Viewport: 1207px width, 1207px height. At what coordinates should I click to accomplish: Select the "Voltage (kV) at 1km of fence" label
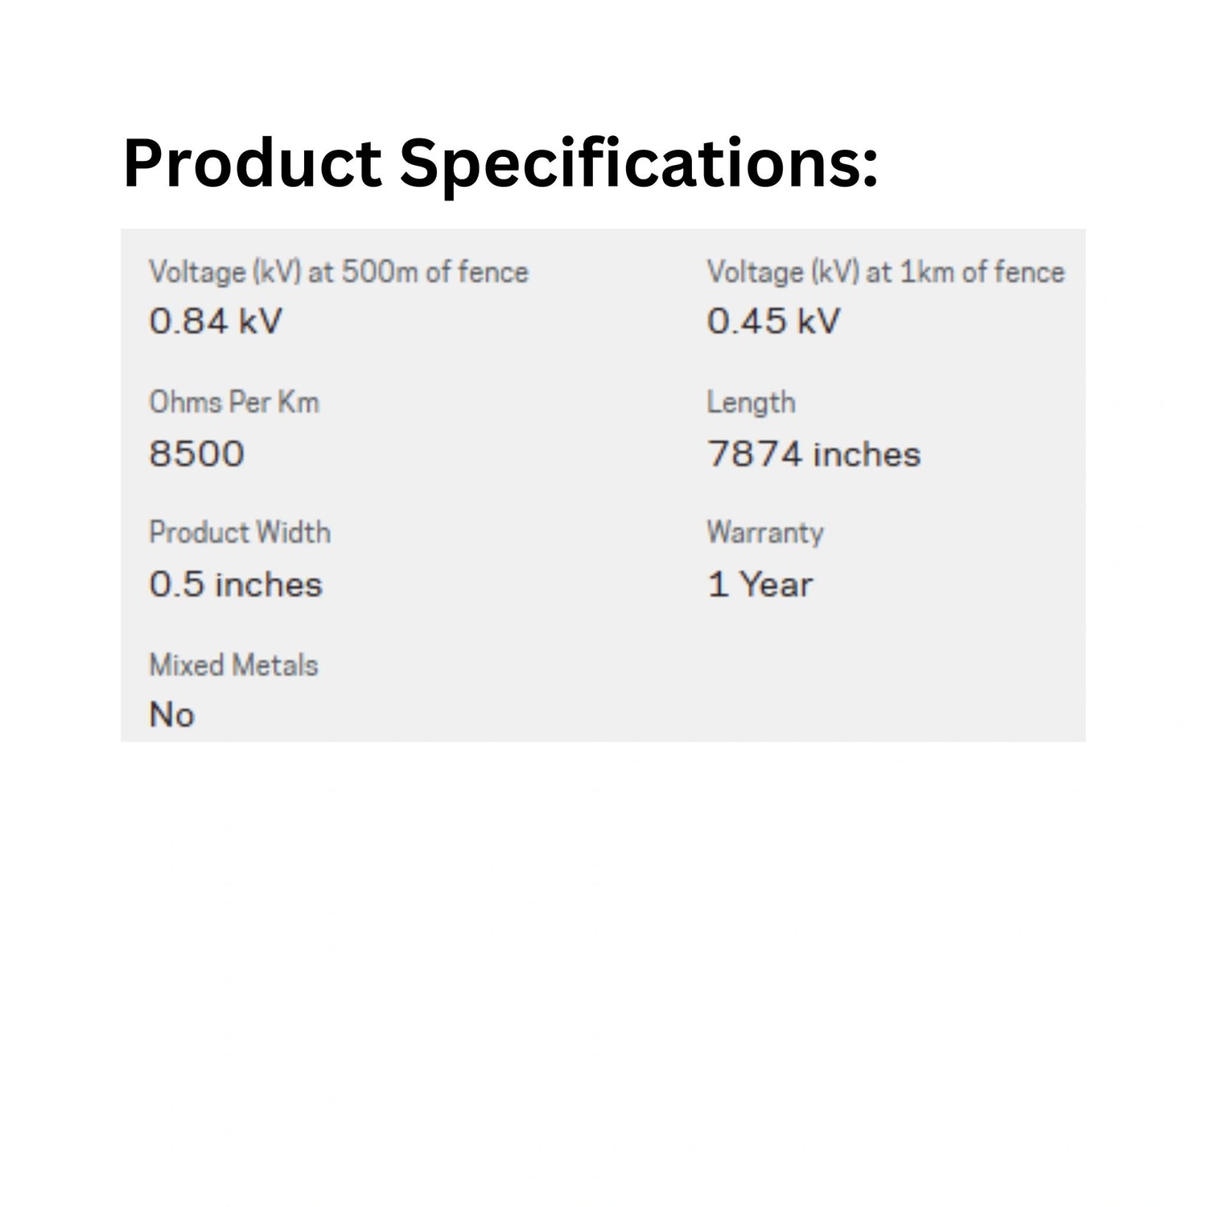coord(885,273)
